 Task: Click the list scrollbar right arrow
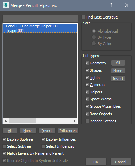click(75, 121)
